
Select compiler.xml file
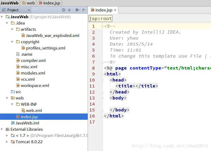[33, 61]
